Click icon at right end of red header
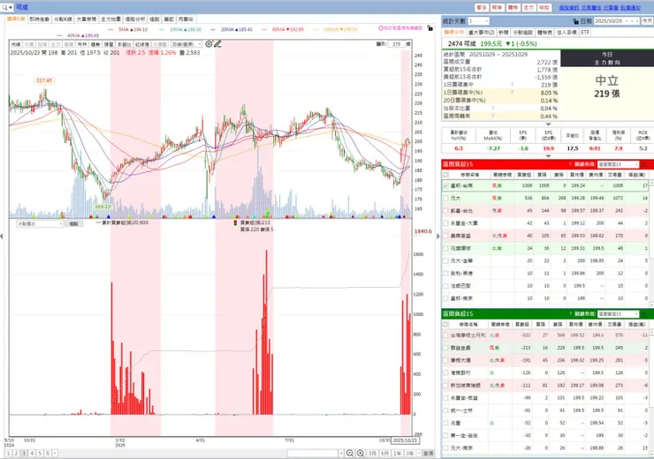Image resolution: width=654 pixels, height=459 pixels. coord(643,164)
